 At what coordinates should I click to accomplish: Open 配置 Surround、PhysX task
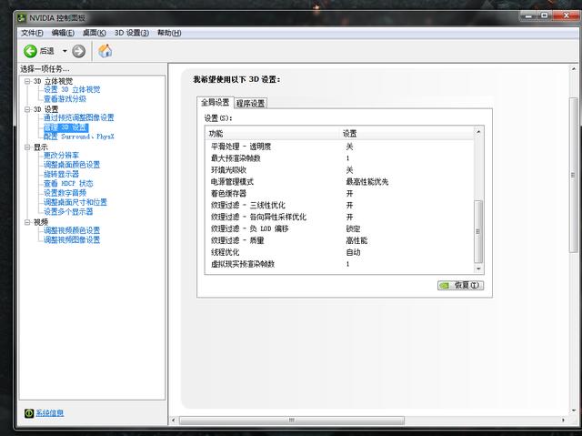79,137
